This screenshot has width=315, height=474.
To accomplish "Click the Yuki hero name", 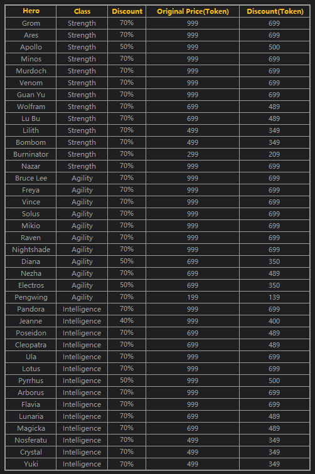I will (31, 464).
